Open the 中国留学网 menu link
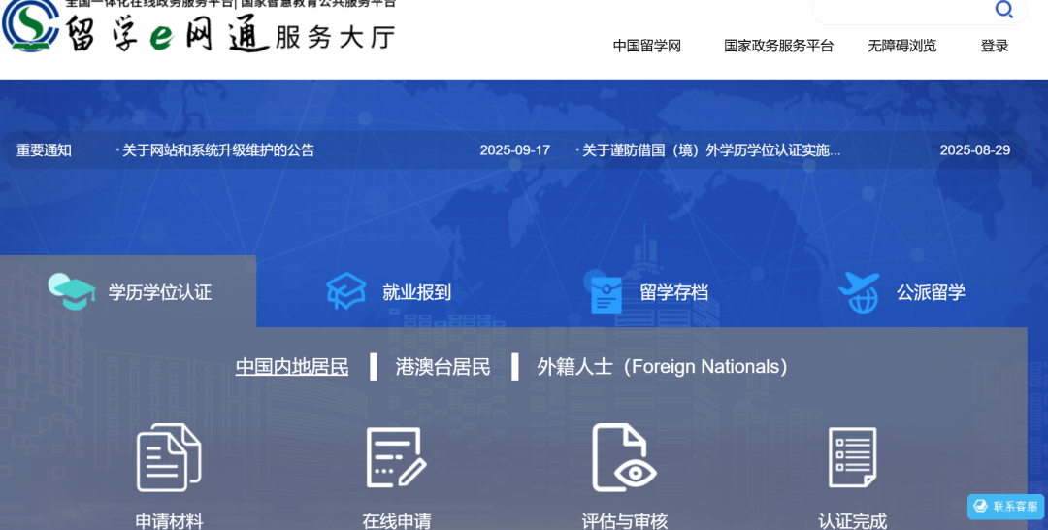Image resolution: width=1048 pixels, height=530 pixels. coord(647,46)
